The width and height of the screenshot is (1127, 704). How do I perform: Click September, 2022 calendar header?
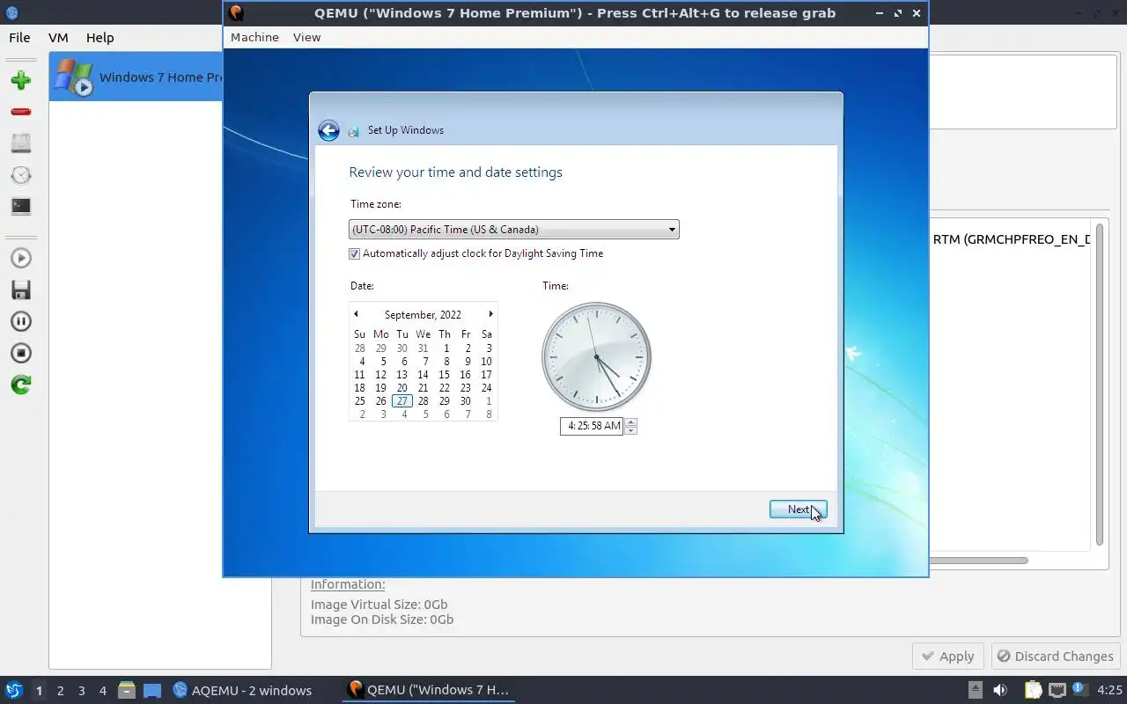point(423,315)
